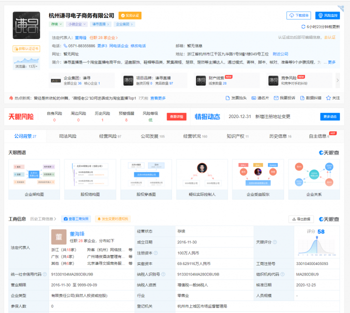Open legal representative 董海锋 link in header
This screenshot has width=350, height=313.
pos(80,37)
